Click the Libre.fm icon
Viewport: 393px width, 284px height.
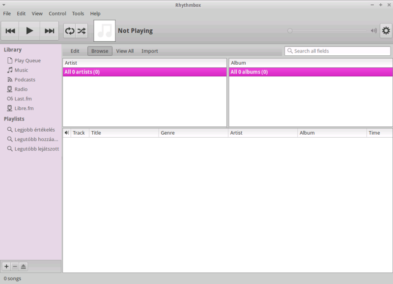tap(9, 108)
